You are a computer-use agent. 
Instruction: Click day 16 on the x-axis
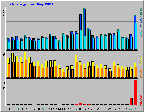coord(72,109)
